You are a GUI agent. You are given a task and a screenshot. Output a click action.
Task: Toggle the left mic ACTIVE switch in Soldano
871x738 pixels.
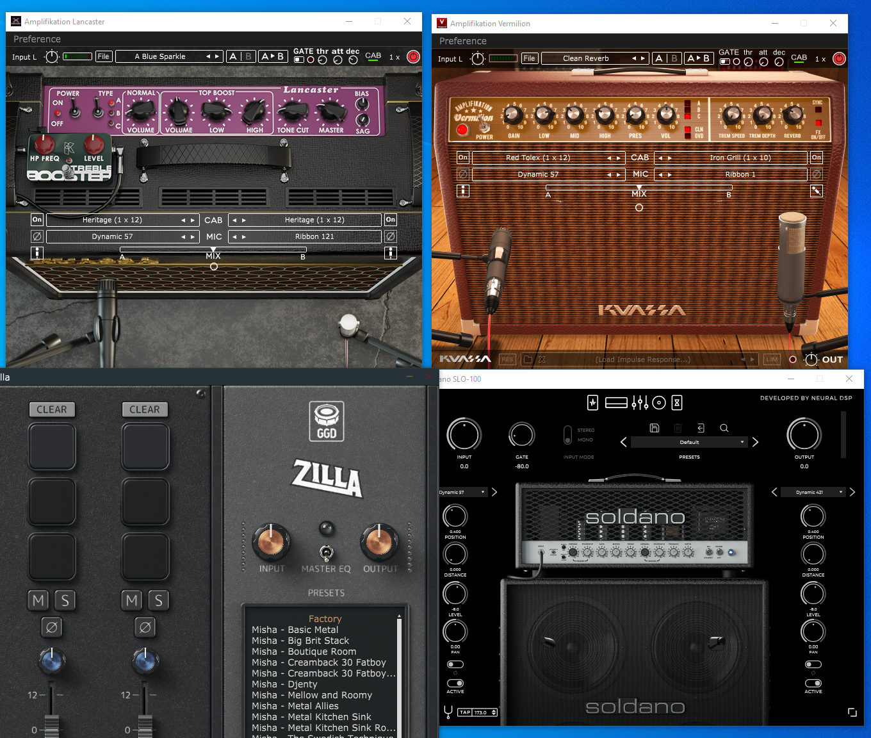tap(455, 683)
